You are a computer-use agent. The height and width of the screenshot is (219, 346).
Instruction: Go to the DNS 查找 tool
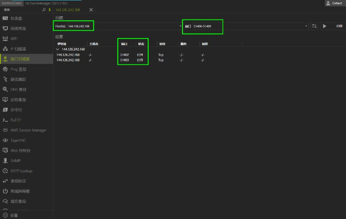(x=18, y=89)
